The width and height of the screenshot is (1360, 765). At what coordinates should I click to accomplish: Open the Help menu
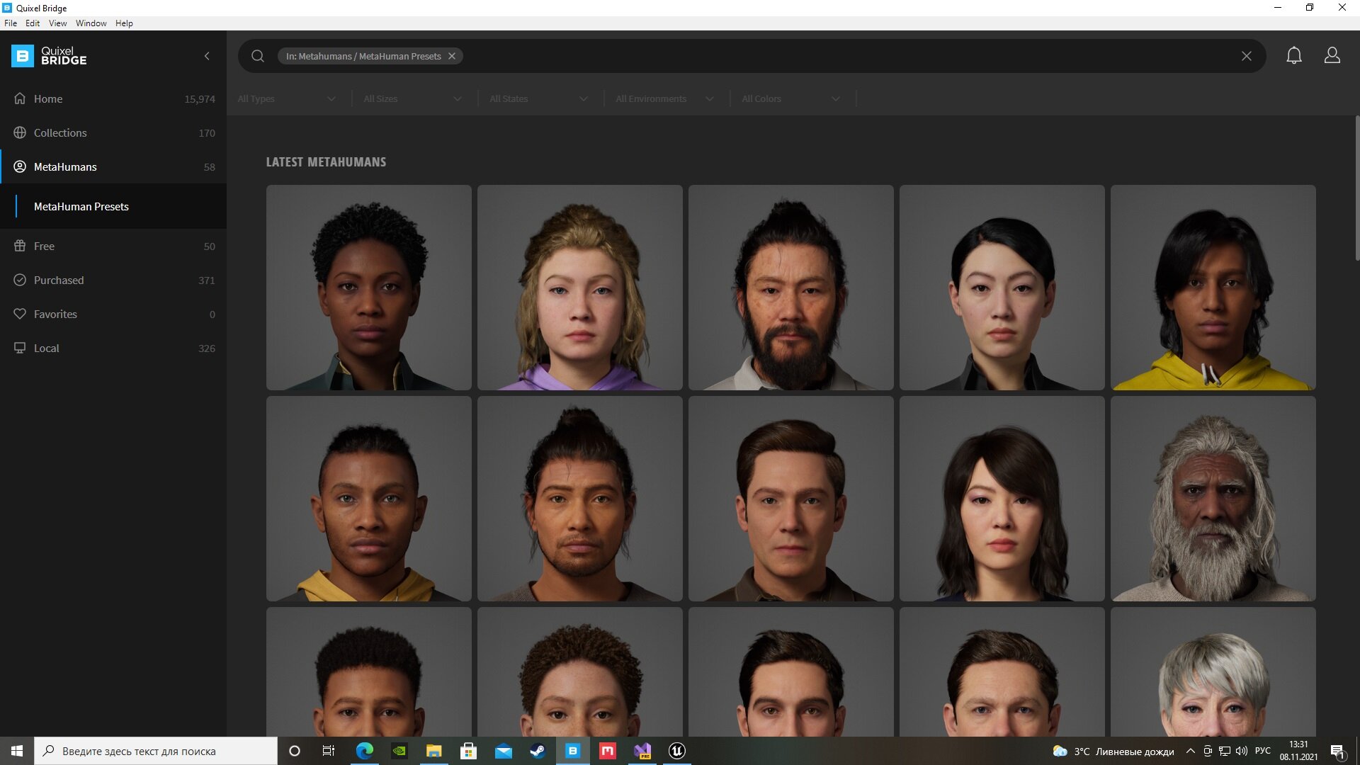pos(124,23)
